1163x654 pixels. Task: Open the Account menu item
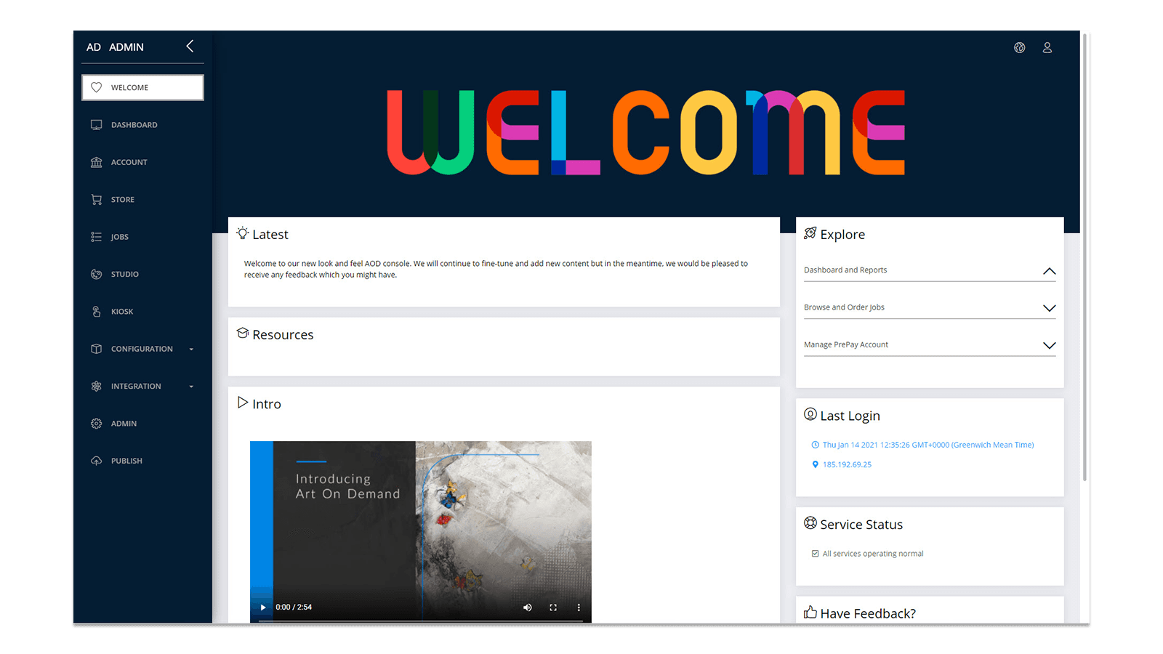[x=129, y=162]
